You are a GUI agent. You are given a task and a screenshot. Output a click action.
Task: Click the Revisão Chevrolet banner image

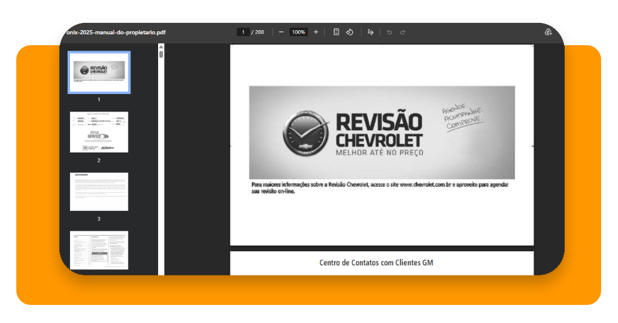pyautogui.click(x=381, y=133)
